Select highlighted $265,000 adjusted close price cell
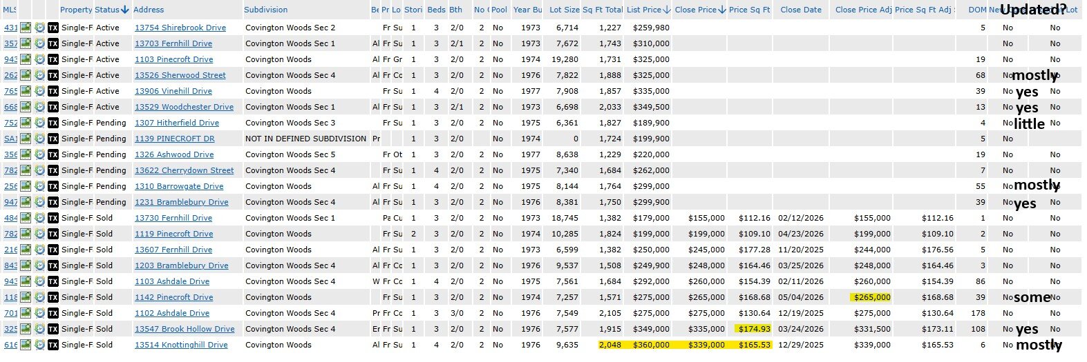This screenshot has width=1087, height=362. 871,297
